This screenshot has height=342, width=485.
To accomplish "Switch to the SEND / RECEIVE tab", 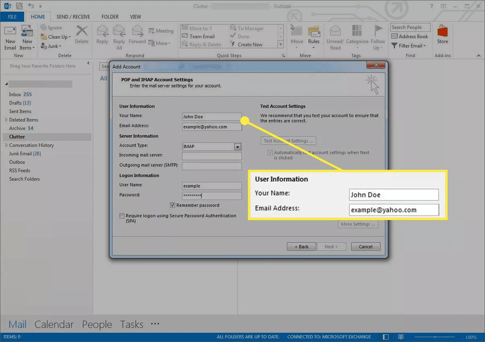I will point(73,17).
